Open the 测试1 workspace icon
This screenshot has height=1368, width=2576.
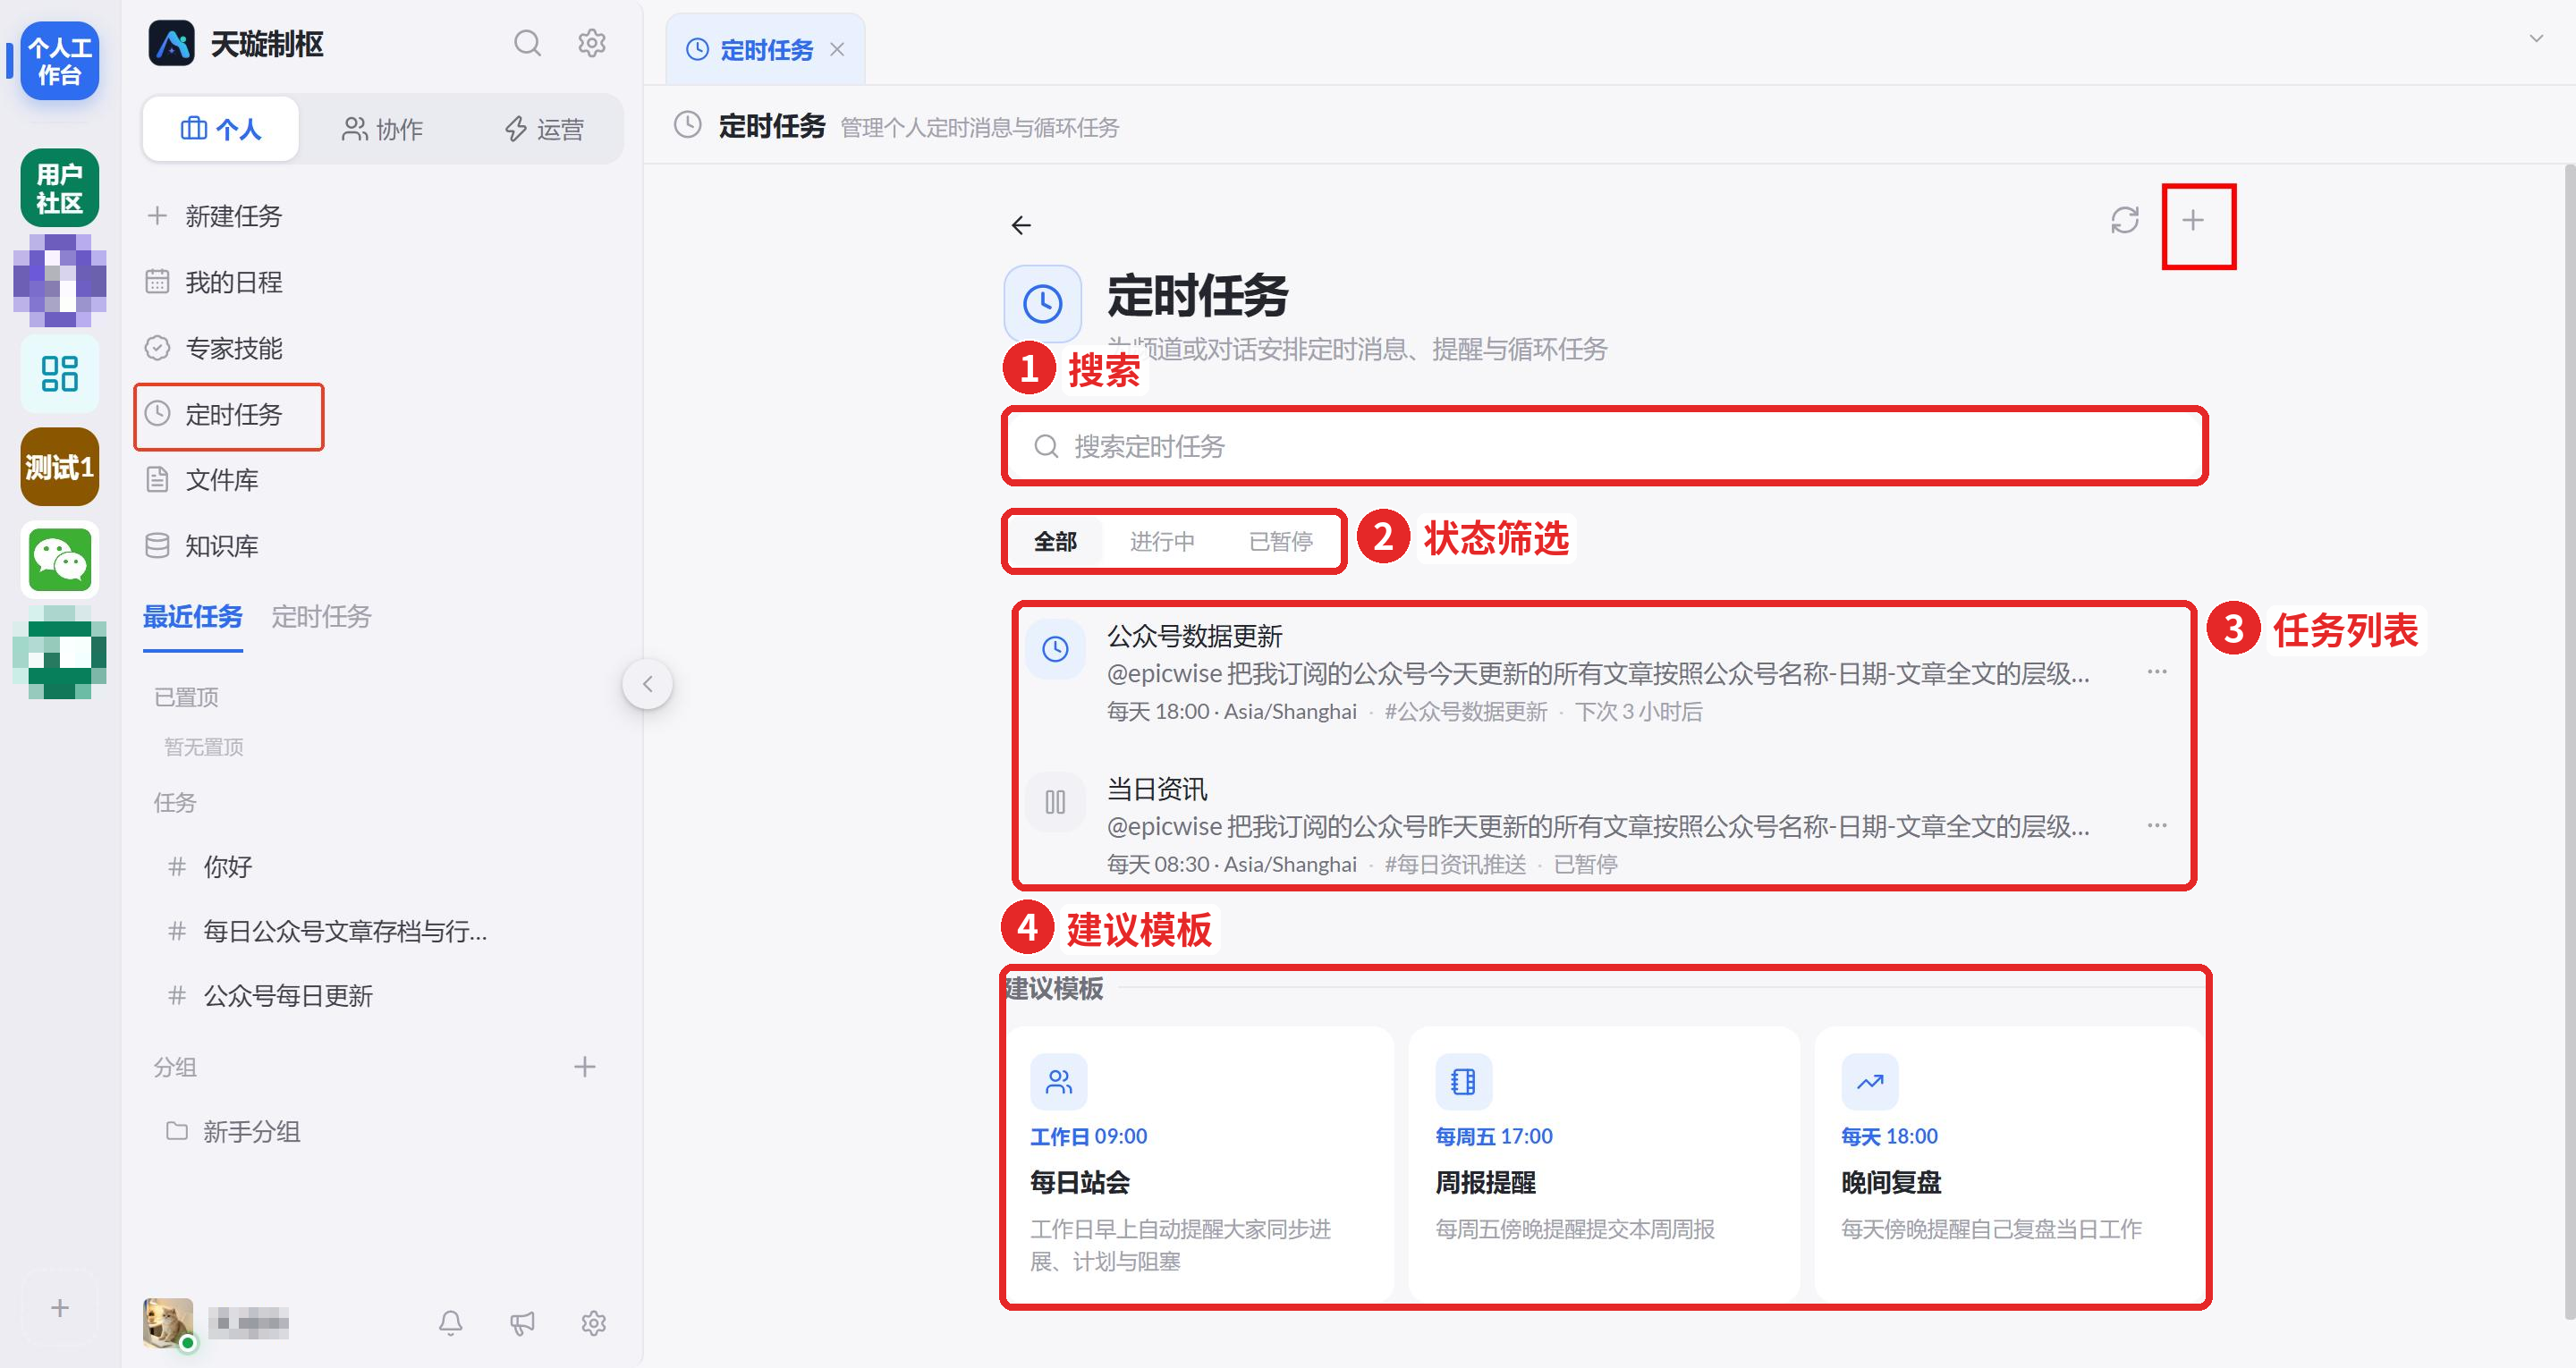(60, 467)
